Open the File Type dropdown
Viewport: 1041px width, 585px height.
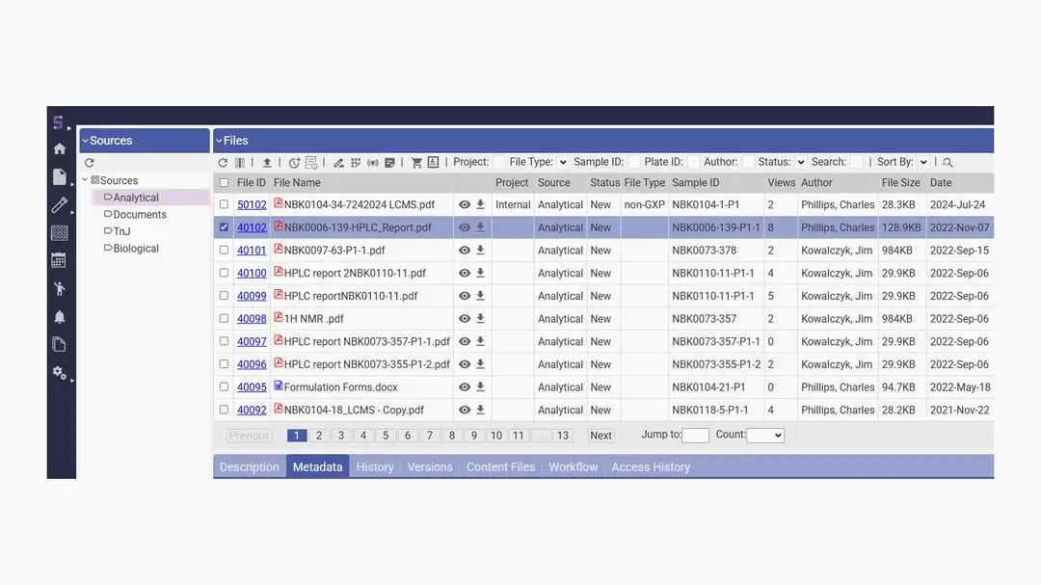(562, 162)
